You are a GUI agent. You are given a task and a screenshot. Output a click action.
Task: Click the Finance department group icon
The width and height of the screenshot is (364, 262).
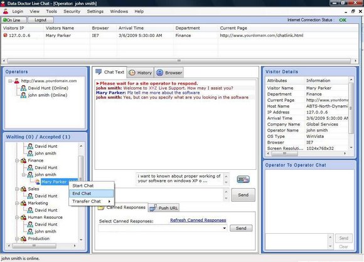pyautogui.click(x=23, y=160)
